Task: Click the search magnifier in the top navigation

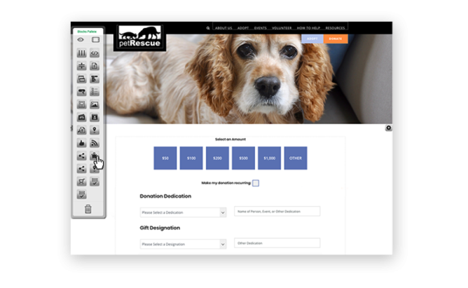Action: point(208,28)
